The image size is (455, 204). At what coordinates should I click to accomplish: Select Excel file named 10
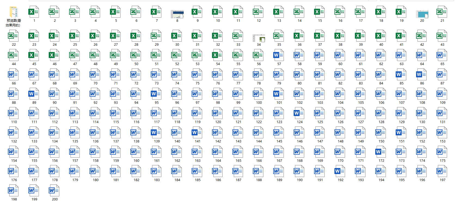point(218,12)
